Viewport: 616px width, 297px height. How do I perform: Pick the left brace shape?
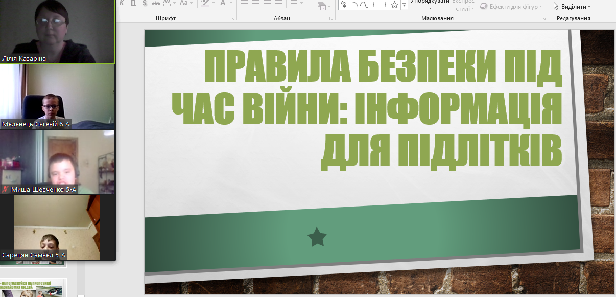374,5
